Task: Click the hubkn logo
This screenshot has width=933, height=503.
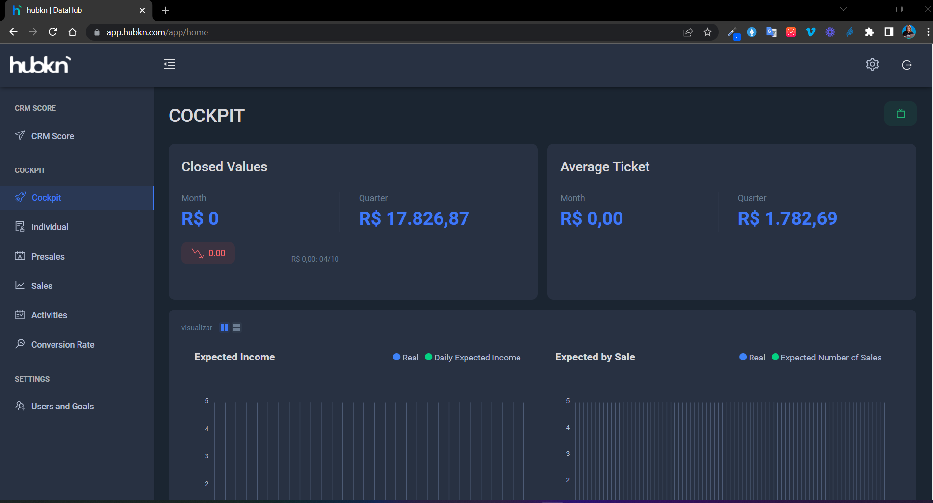Action: coord(40,65)
